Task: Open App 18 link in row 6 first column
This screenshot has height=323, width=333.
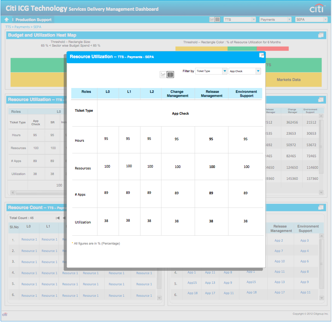Action: pyautogui.click(x=192, y=293)
